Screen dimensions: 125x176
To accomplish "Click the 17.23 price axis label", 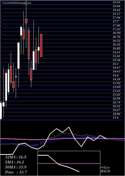I will click(x=116, y=29).
